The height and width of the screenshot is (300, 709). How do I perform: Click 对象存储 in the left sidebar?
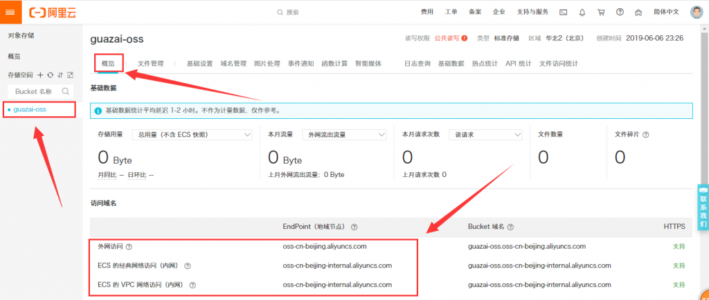click(21, 35)
